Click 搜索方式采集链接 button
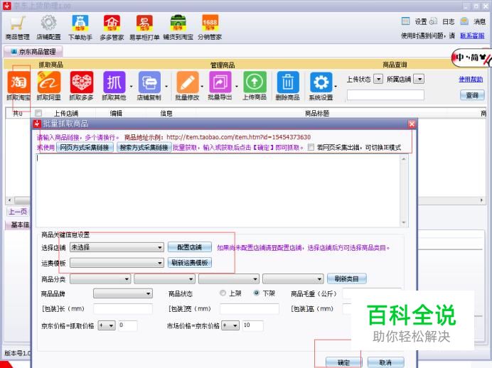Screen dimensions: 492x368 coord(144,147)
